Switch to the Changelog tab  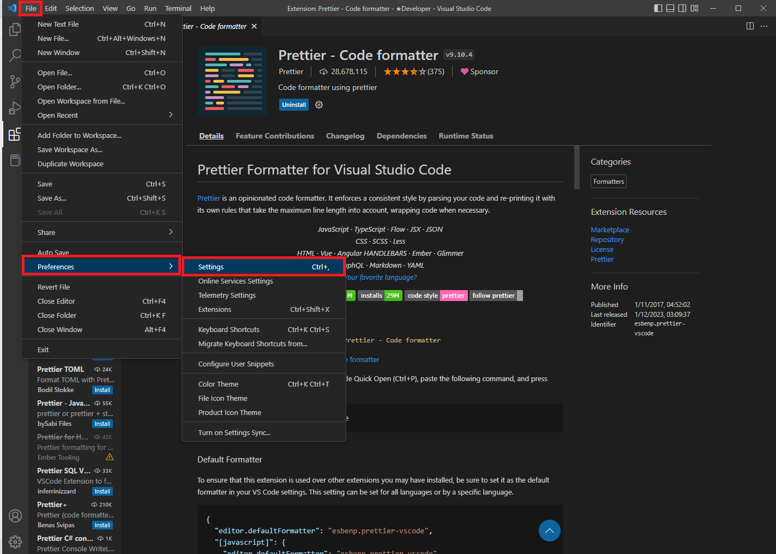pos(345,136)
